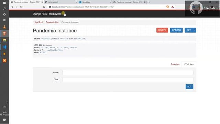
Task: Click the Django REST framework brand link
Action: pos(47,14)
